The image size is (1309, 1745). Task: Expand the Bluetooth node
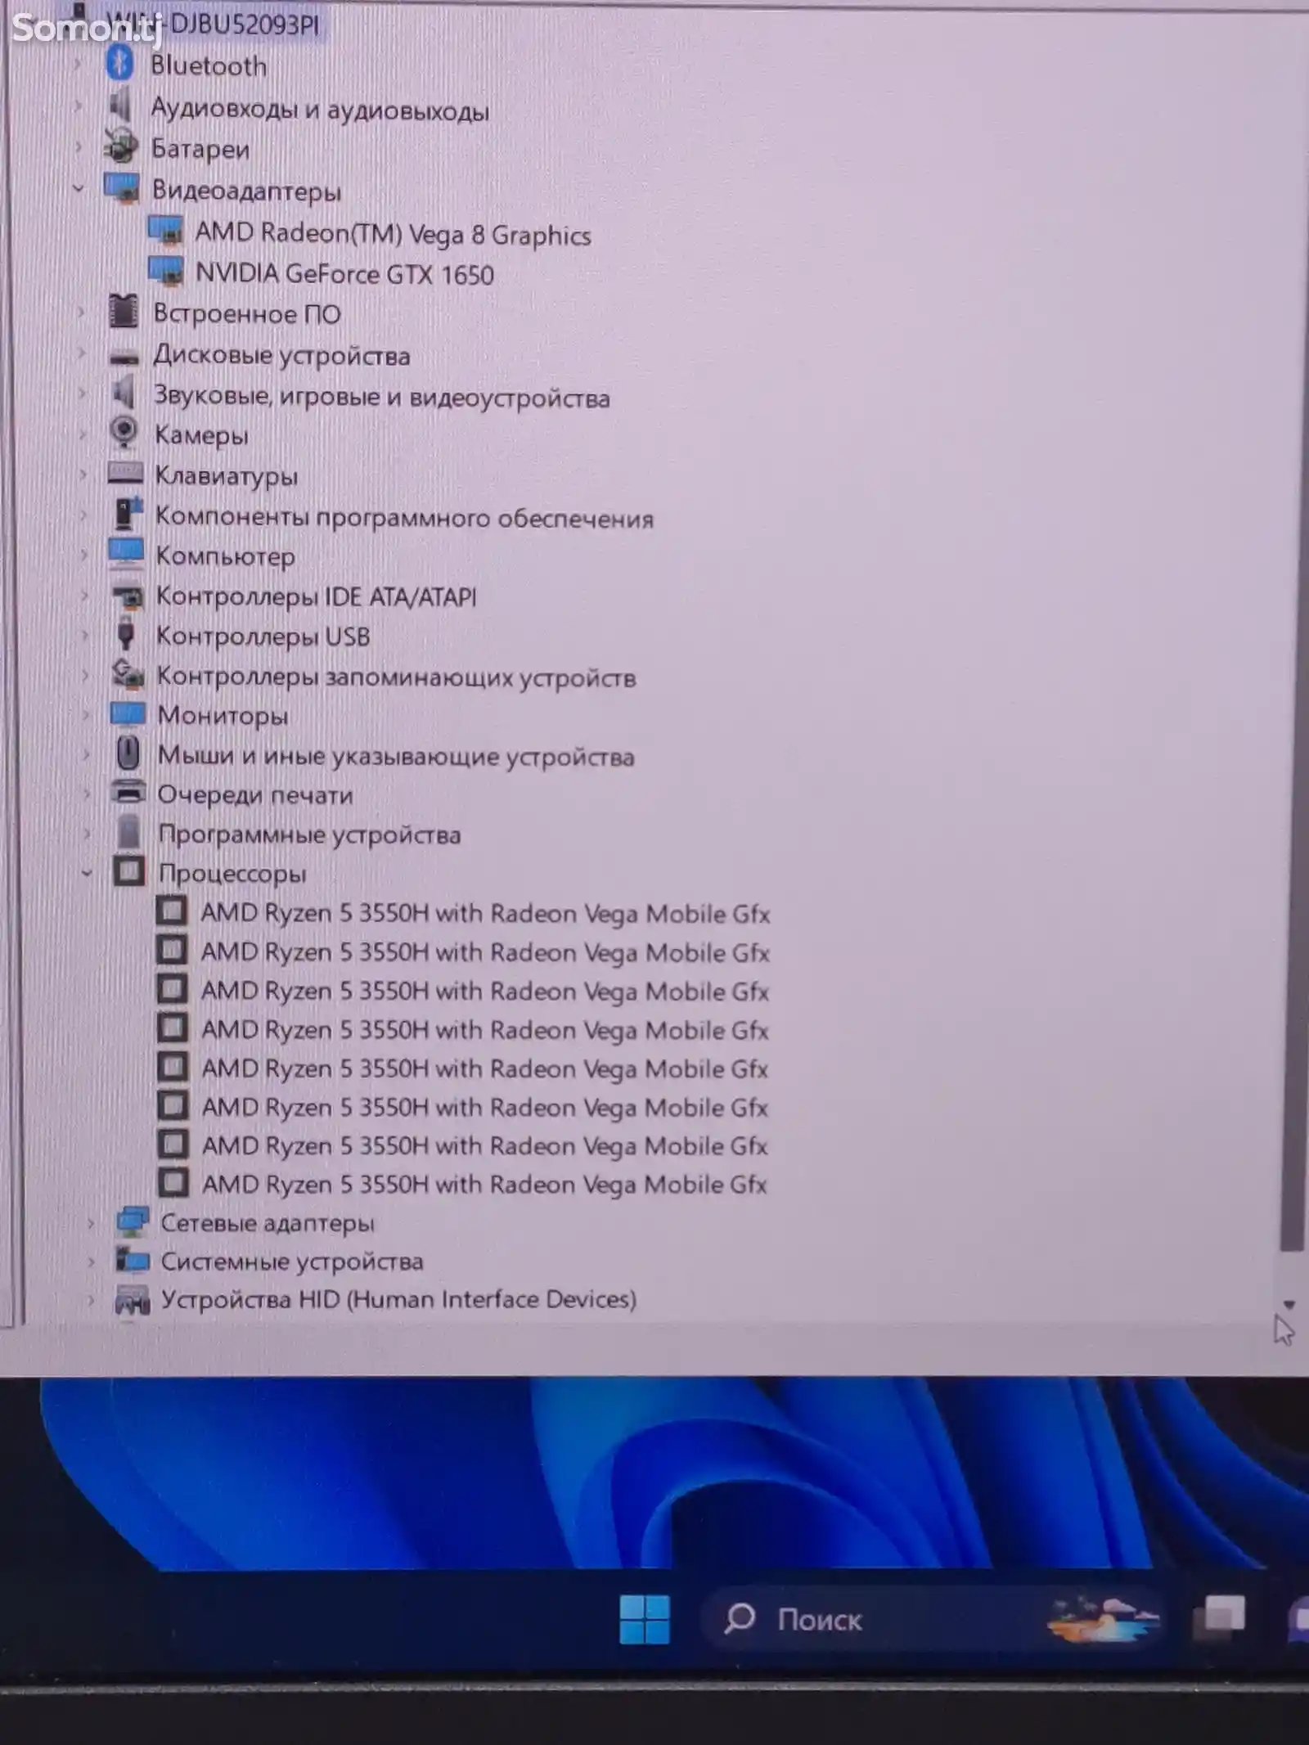tap(79, 65)
